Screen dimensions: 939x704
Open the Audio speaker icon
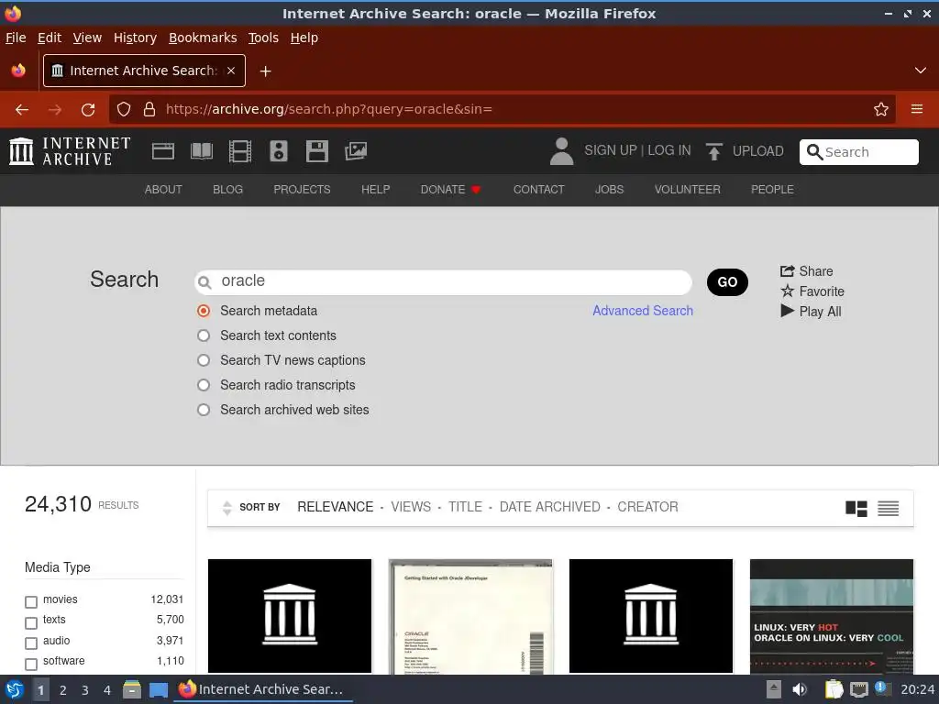[279, 151]
